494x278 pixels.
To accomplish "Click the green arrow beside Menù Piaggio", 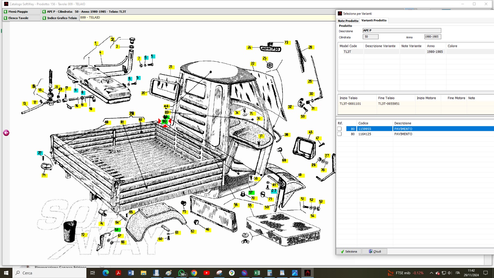I will tap(5, 11).
